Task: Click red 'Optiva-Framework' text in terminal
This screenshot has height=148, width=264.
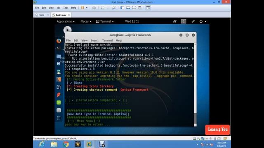Action: (x=134, y=90)
